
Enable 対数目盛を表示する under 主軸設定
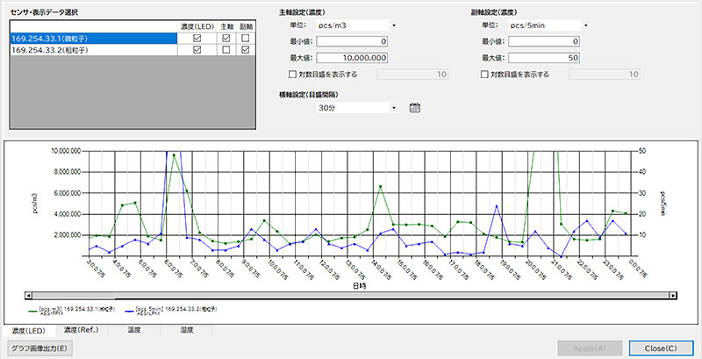coord(293,75)
